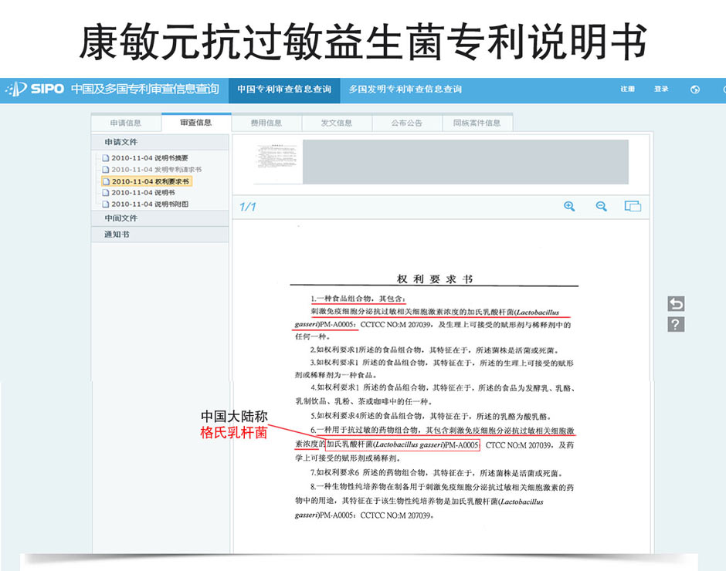Image resolution: width=726 pixels, height=571 pixels.
Task: Select the 2010-11-04 权利要求书 file
Action: 146,181
